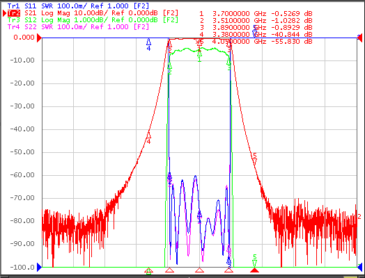
Task: Click blue reference arrow at bottom right
Action: (360, 267)
